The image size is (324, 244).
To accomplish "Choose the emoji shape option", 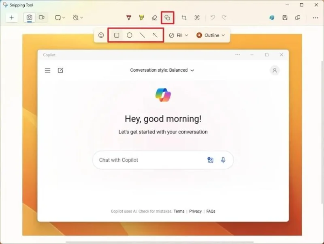I will [101, 35].
